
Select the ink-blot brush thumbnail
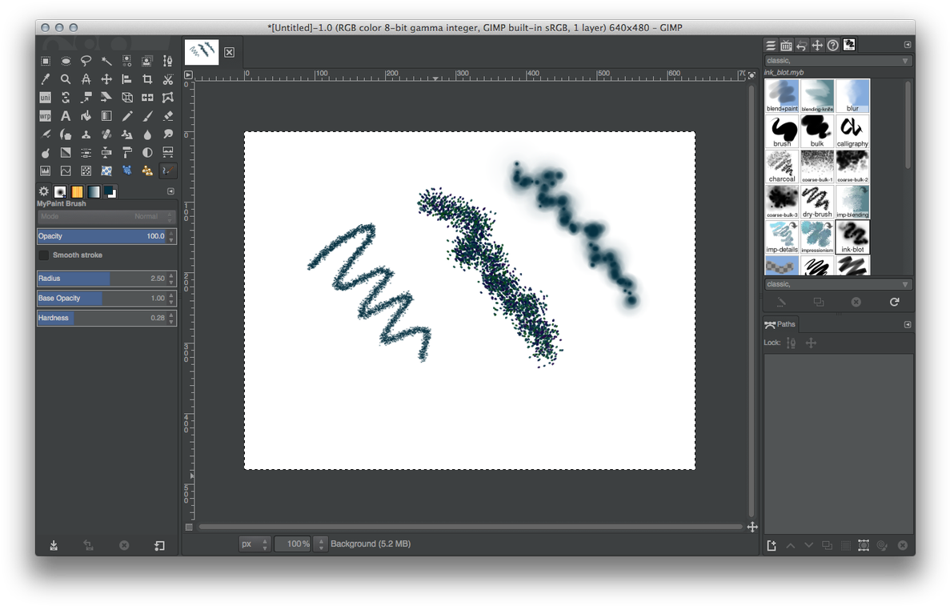[852, 236]
